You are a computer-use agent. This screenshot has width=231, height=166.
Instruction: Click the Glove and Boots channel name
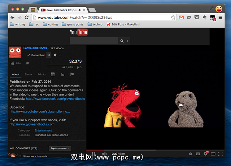click(35, 48)
